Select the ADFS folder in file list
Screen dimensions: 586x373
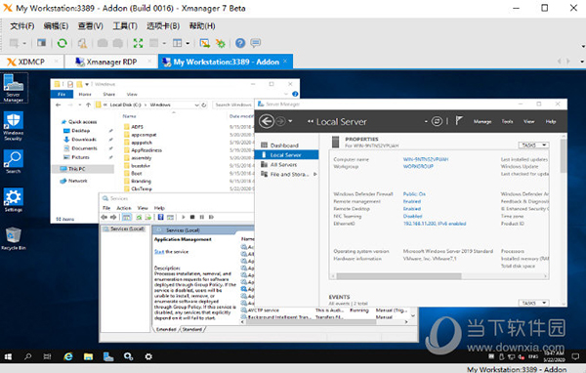click(137, 127)
